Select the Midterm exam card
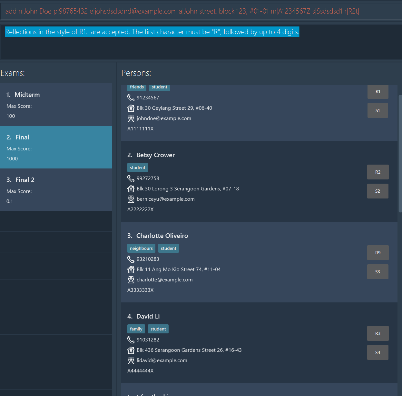This screenshot has width=402, height=396. coord(56,105)
